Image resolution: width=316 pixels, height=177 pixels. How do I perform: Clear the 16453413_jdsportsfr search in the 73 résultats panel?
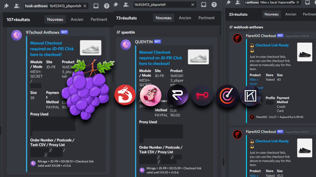193,5
